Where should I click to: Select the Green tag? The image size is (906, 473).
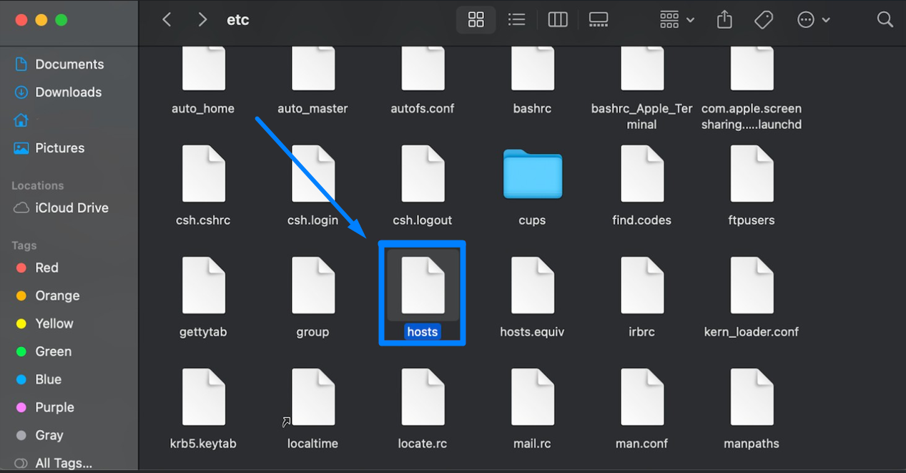pyautogui.click(x=54, y=351)
